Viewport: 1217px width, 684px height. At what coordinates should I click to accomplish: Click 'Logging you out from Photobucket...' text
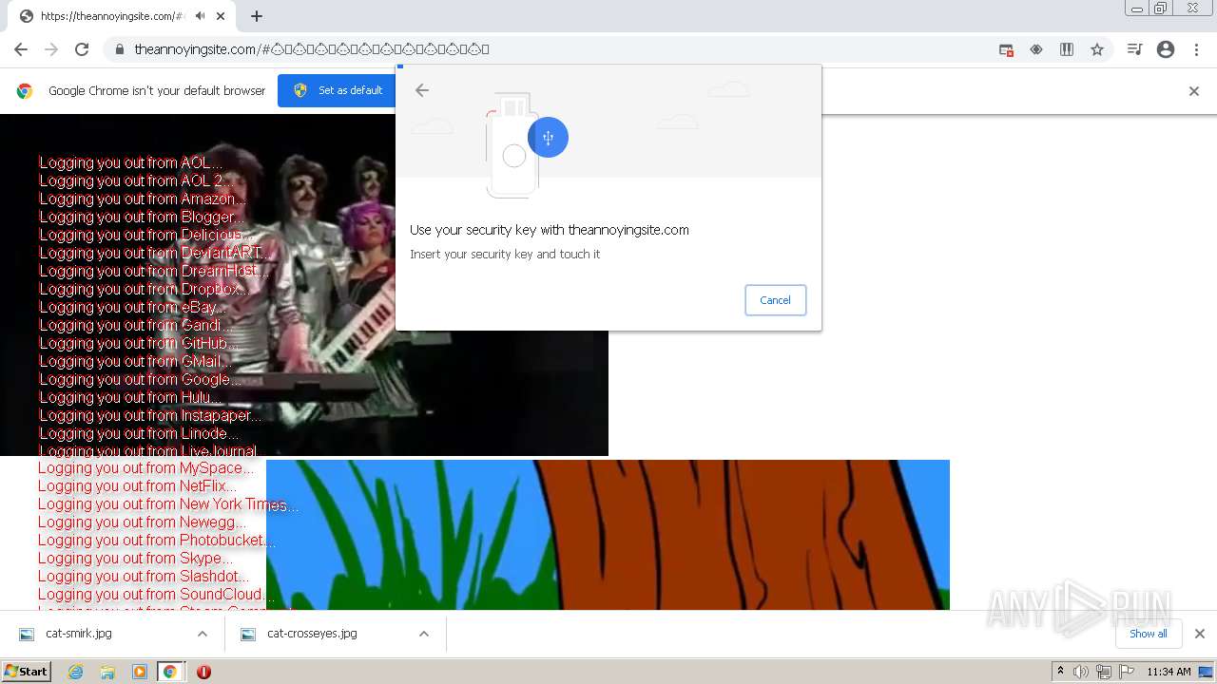(157, 540)
